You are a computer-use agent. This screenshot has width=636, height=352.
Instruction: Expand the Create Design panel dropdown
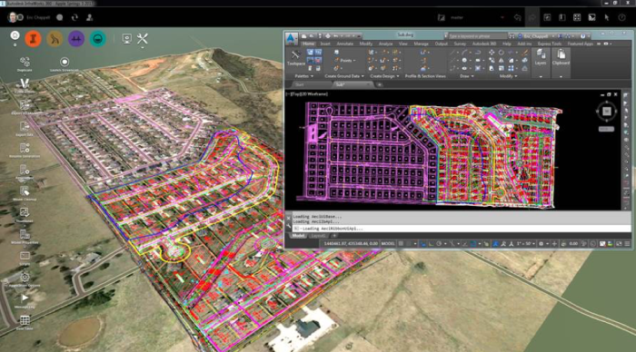point(384,76)
